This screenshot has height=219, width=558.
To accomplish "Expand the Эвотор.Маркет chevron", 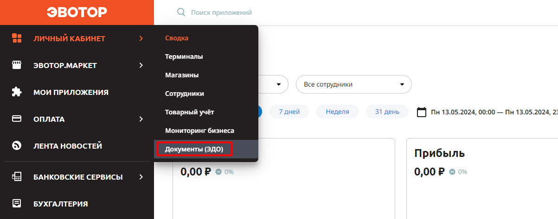I will click(141, 65).
